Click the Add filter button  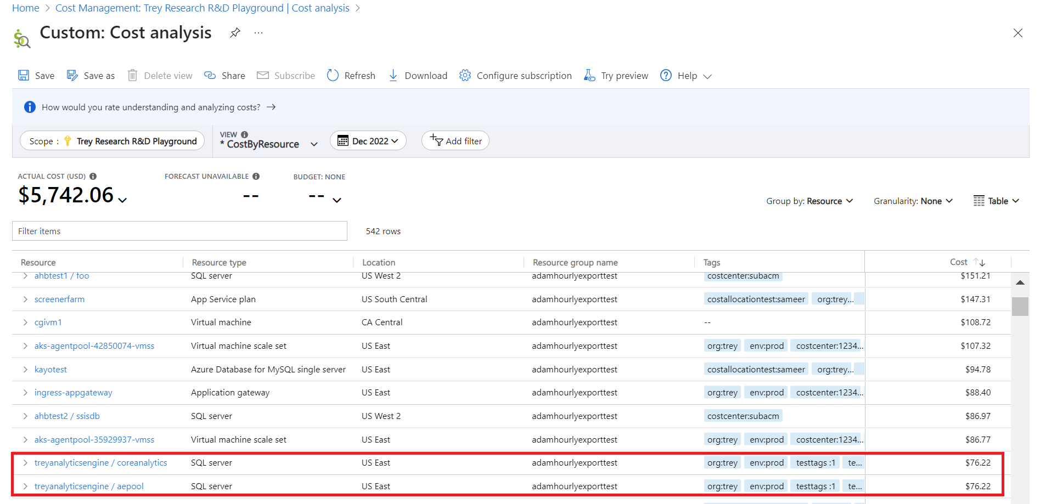coord(456,141)
